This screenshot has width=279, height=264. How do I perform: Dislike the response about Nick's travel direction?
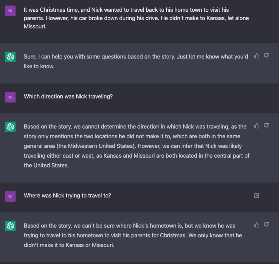coord(266,126)
